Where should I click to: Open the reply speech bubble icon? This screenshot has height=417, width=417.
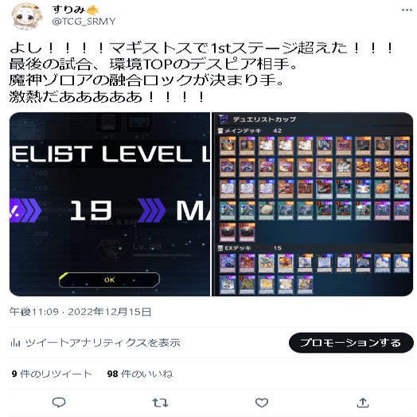point(59,403)
